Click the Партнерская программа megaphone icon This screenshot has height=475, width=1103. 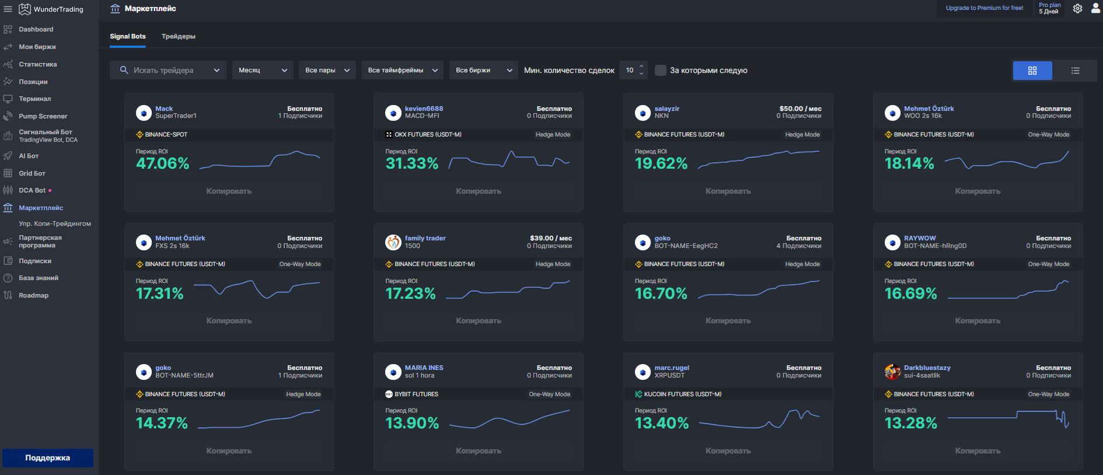tap(8, 241)
